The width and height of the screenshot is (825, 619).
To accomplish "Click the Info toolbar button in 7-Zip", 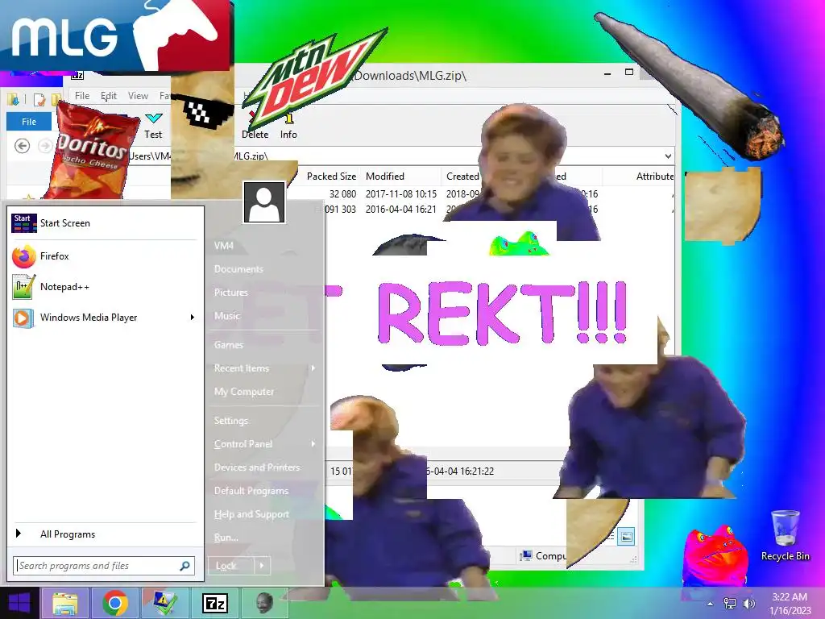I will (x=288, y=127).
